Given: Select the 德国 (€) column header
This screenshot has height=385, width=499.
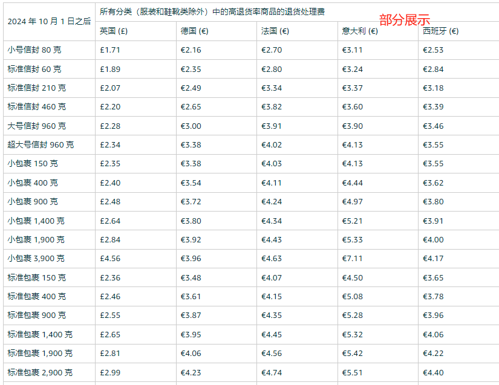Looking at the screenshot, I should (x=195, y=30).
